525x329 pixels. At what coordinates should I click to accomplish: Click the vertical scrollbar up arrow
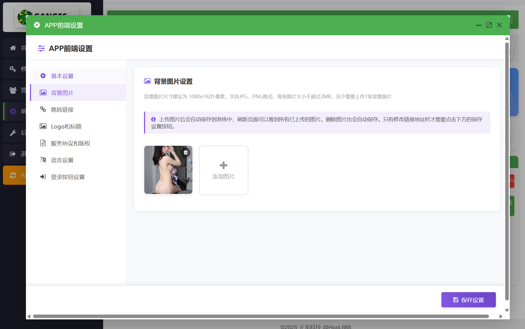[x=507, y=39]
